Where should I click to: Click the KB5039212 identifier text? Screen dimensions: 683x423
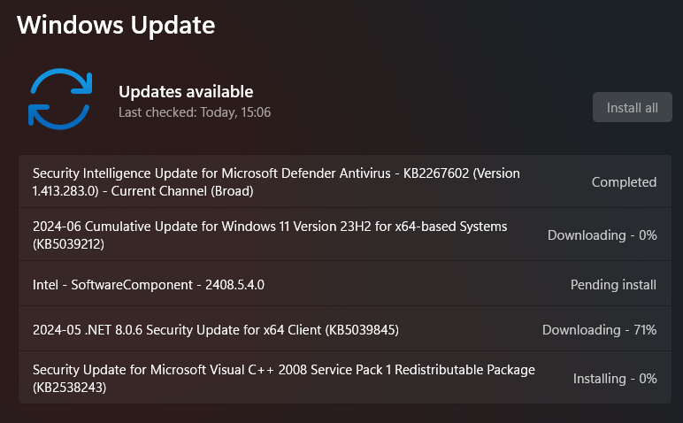tap(69, 243)
